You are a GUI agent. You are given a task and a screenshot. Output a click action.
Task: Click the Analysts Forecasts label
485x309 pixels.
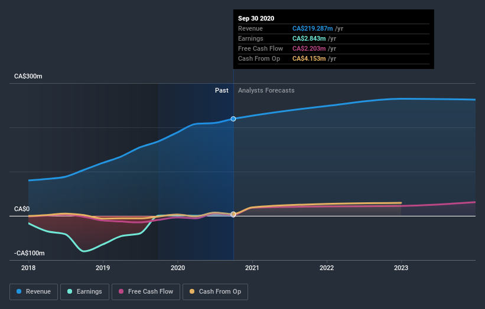coord(266,90)
